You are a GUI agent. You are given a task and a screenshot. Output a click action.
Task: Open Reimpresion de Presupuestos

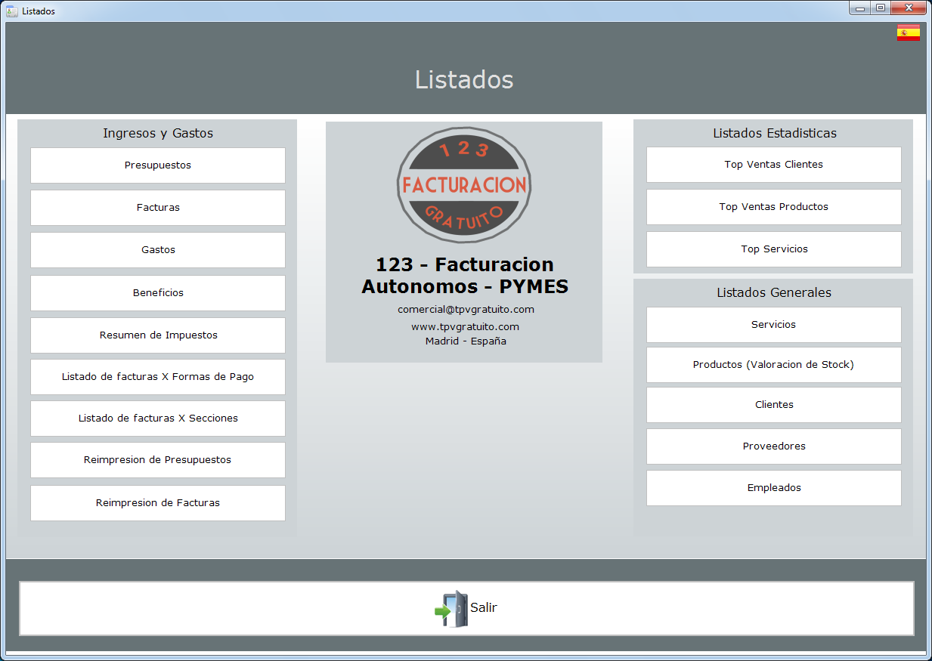[158, 460]
